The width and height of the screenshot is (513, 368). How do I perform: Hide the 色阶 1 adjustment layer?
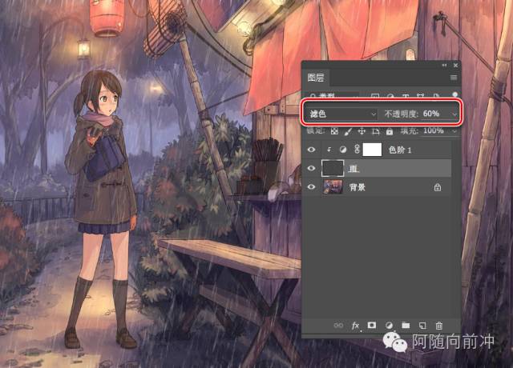click(x=313, y=150)
